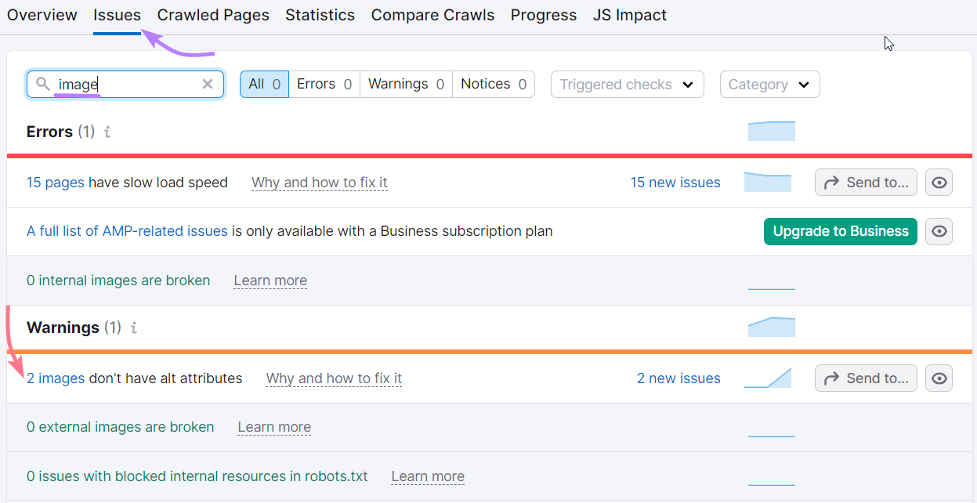This screenshot has width=977, height=503.
Task: Select the Notices filter
Action: tap(494, 84)
